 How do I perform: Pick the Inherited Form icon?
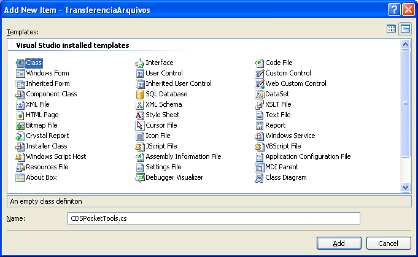[x=20, y=84]
